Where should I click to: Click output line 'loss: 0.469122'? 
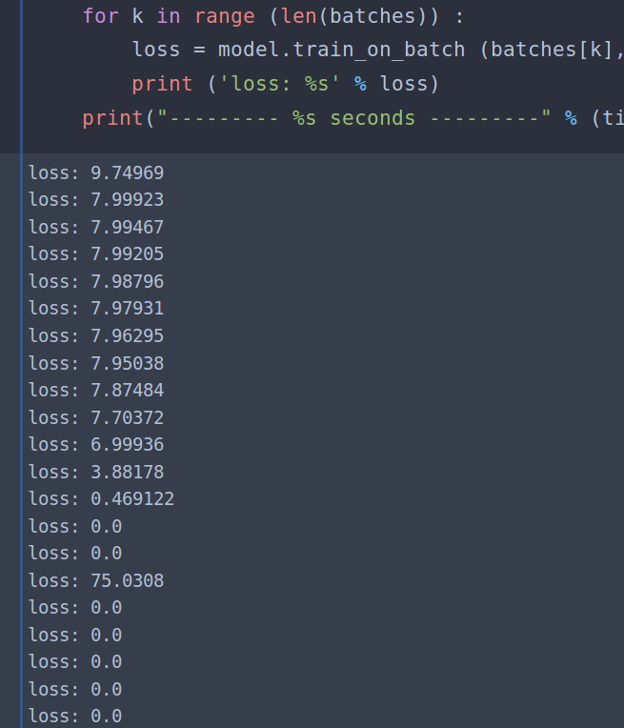[101, 498]
